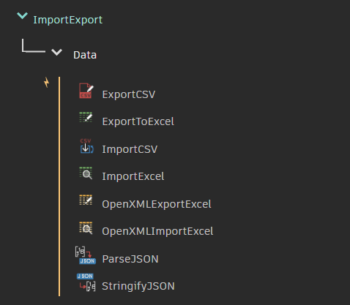Image resolution: width=350 pixels, height=305 pixels.
Task: Click the ExportCSV node icon
Action: tap(86, 91)
